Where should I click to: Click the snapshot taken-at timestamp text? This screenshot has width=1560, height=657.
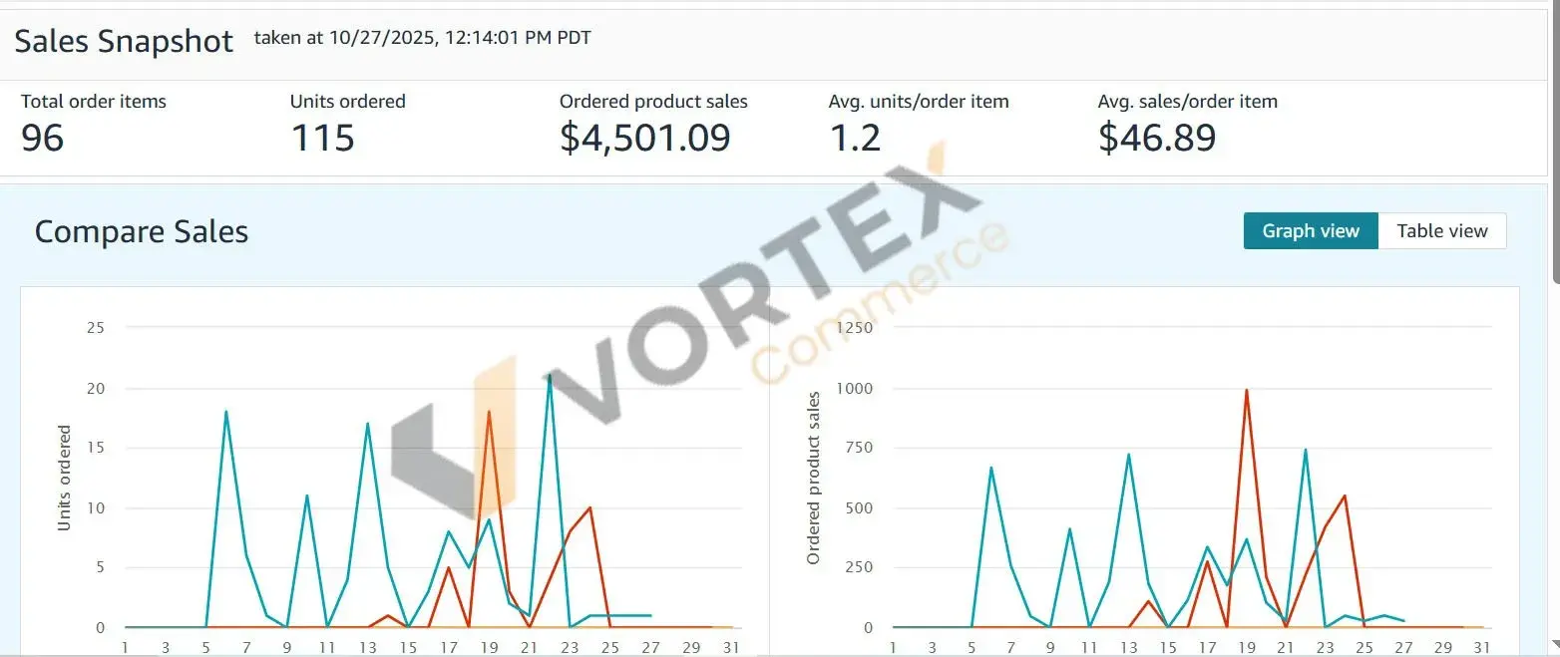[x=422, y=39]
